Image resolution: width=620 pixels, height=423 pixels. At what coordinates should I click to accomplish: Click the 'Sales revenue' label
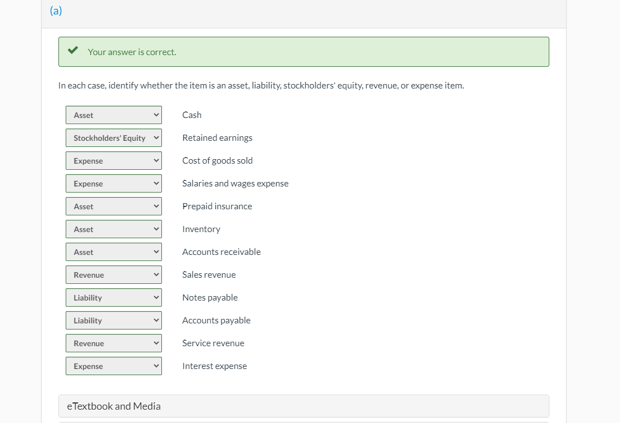tap(209, 275)
